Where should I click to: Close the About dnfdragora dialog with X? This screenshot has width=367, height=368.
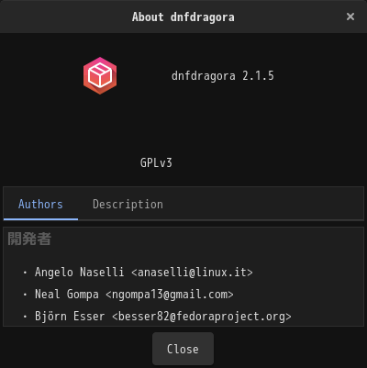tap(350, 17)
